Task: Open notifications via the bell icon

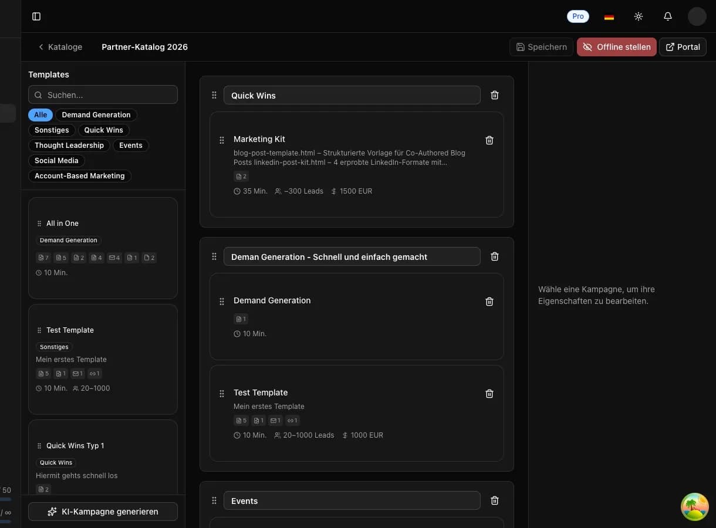Action: click(667, 16)
